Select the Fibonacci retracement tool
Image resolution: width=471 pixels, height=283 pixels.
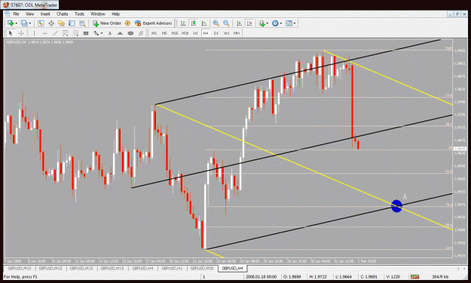pyautogui.click(x=75, y=33)
